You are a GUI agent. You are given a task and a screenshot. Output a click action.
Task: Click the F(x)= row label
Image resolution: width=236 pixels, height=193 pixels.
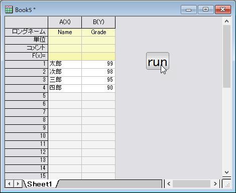tap(27, 56)
